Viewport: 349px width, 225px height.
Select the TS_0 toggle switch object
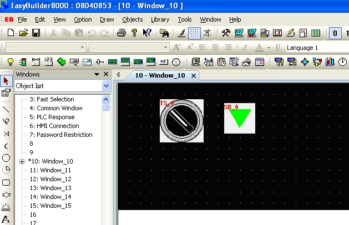181,121
